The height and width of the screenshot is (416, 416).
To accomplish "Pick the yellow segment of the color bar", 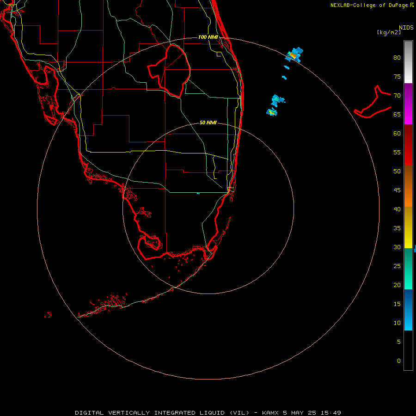I will point(408,227).
